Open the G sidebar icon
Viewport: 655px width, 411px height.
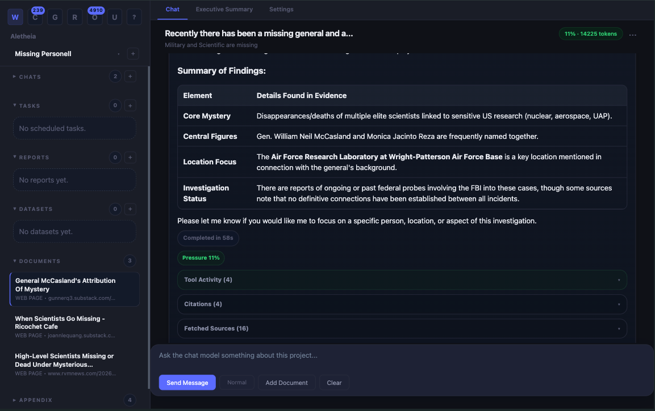pyautogui.click(x=55, y=17)
